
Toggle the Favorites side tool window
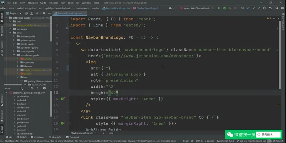coord(2,117)
